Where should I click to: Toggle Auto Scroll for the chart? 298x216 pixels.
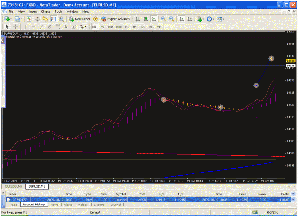point(182,19)
